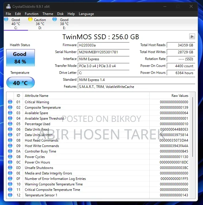Click the attribute list vertical scrollbar
This screenshot has height=205, width=203.
[x=193, y=127]
